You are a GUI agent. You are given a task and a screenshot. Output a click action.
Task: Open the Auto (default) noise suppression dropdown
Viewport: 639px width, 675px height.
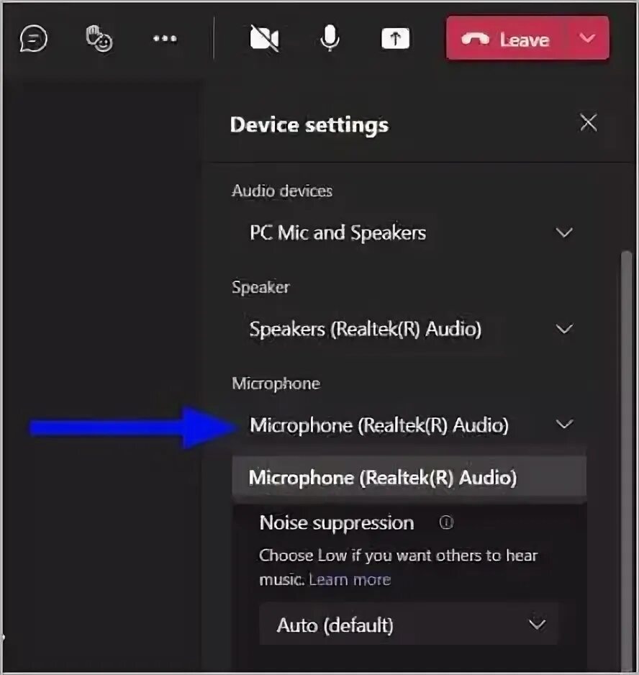point(409,624)
